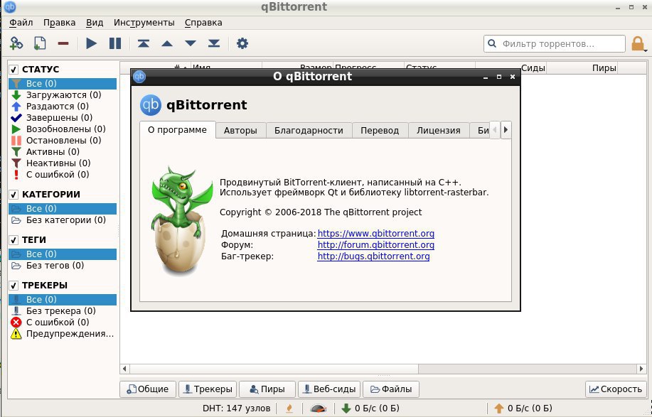Click the add torrent link icon
Viewport: 652px width, 417px height.
[16, 43]
